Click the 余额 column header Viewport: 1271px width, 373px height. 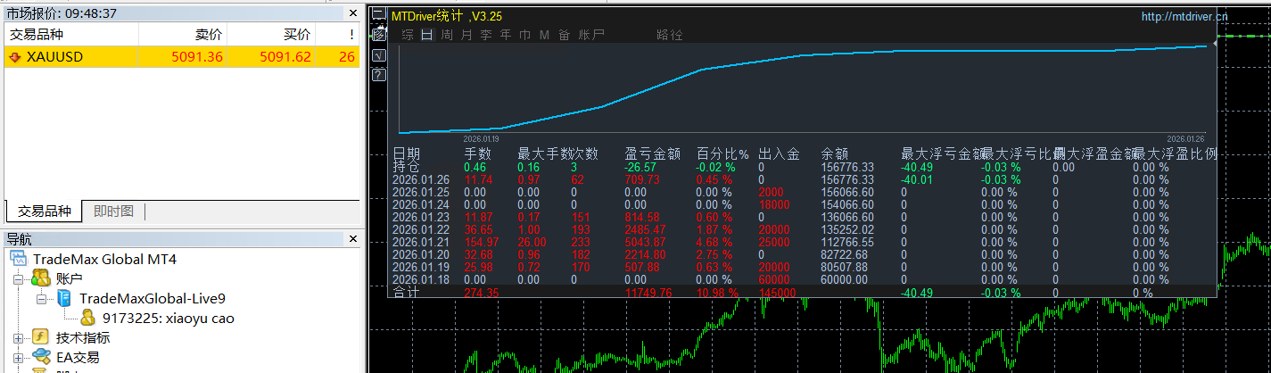tap(835, 154)
